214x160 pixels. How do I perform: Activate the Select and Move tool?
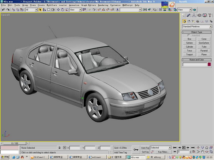pos(58,10)
